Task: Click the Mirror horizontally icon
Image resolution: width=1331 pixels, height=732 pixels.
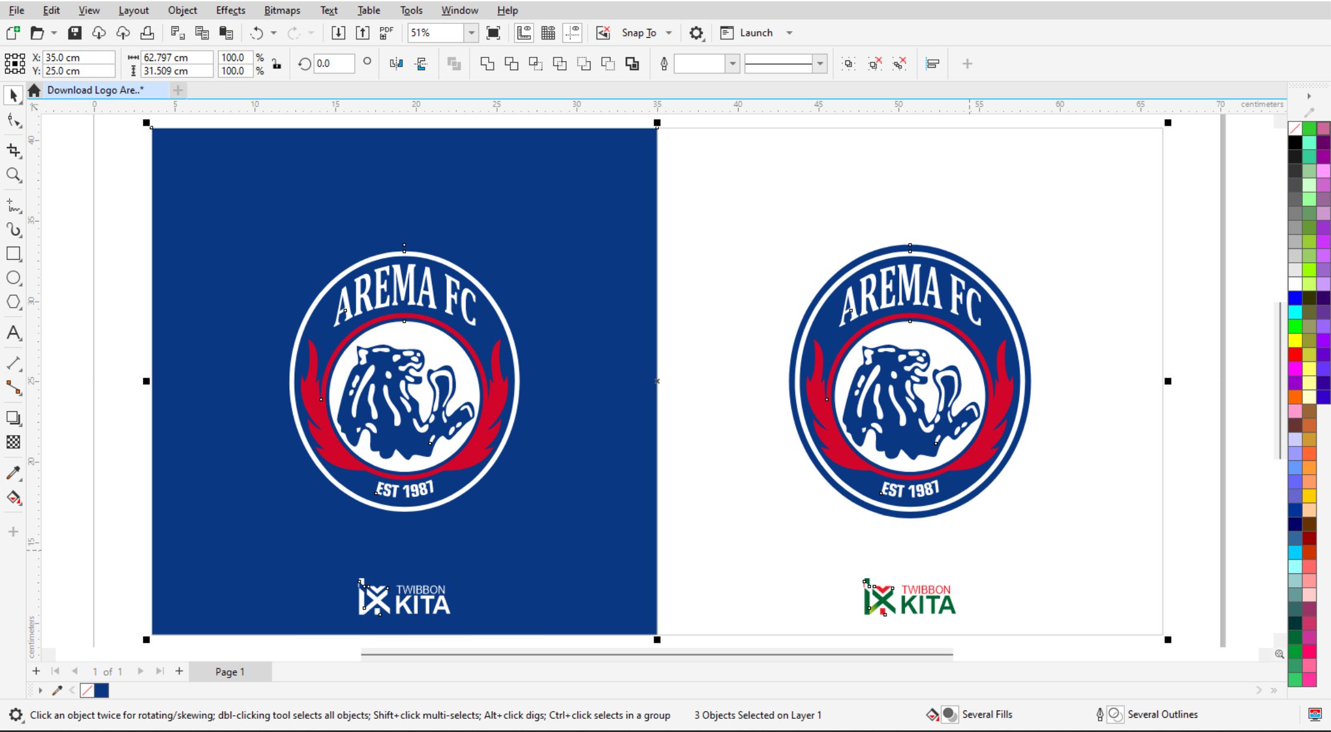Action: (396, 64)
